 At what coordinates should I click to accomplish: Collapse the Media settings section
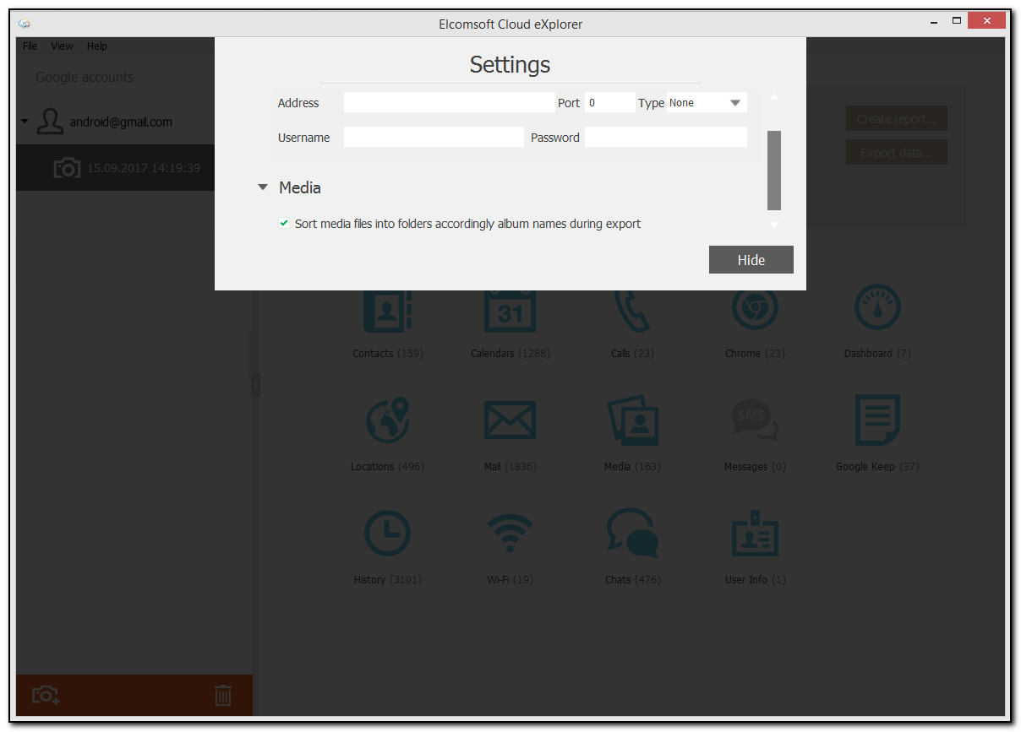pyautogui.click(x=263, y=187)
